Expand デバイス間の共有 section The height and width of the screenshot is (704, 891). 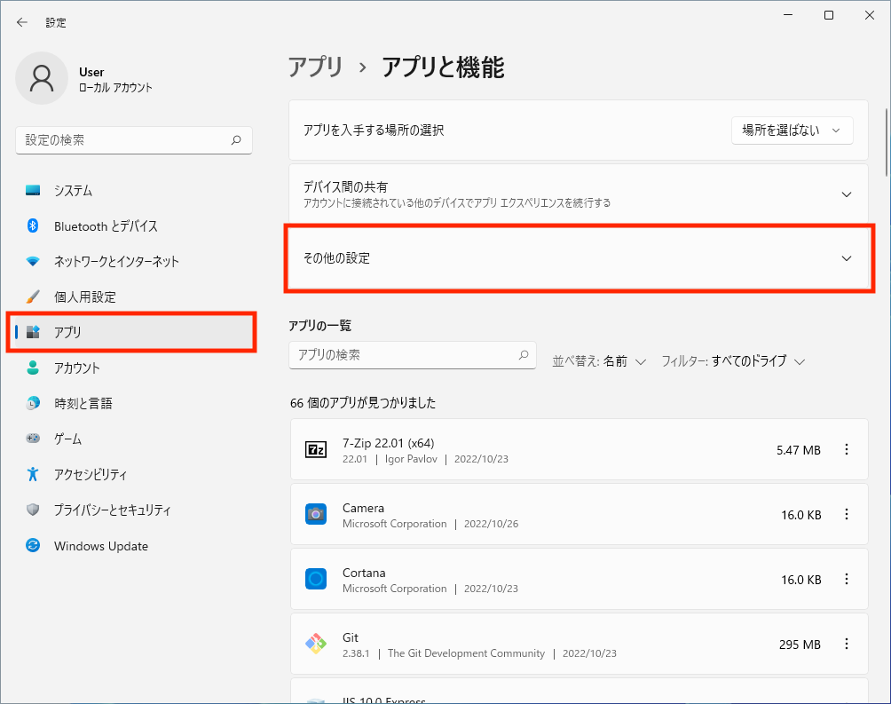tap(846, 194)
